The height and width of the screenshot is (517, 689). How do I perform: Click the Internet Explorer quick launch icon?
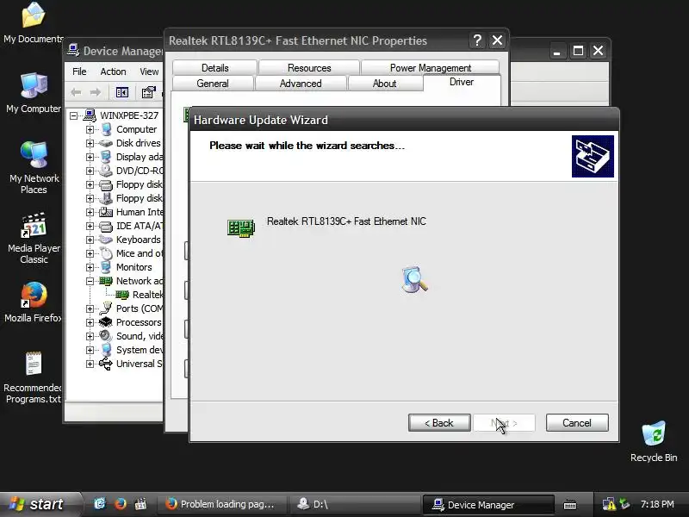click(100, 504)
